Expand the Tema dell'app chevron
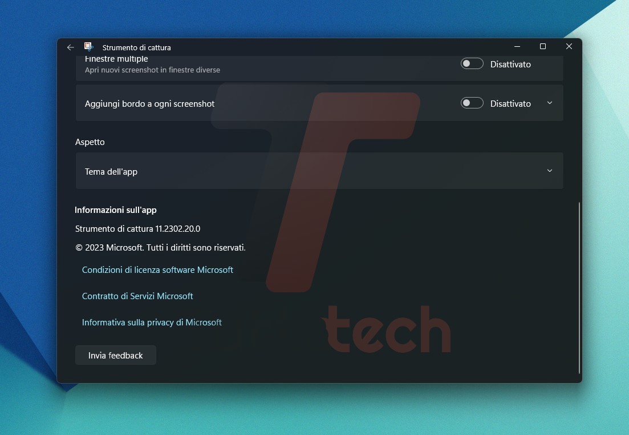Viewport: 629px width, 435px height. pyautogui.click(x=550, y=171)
